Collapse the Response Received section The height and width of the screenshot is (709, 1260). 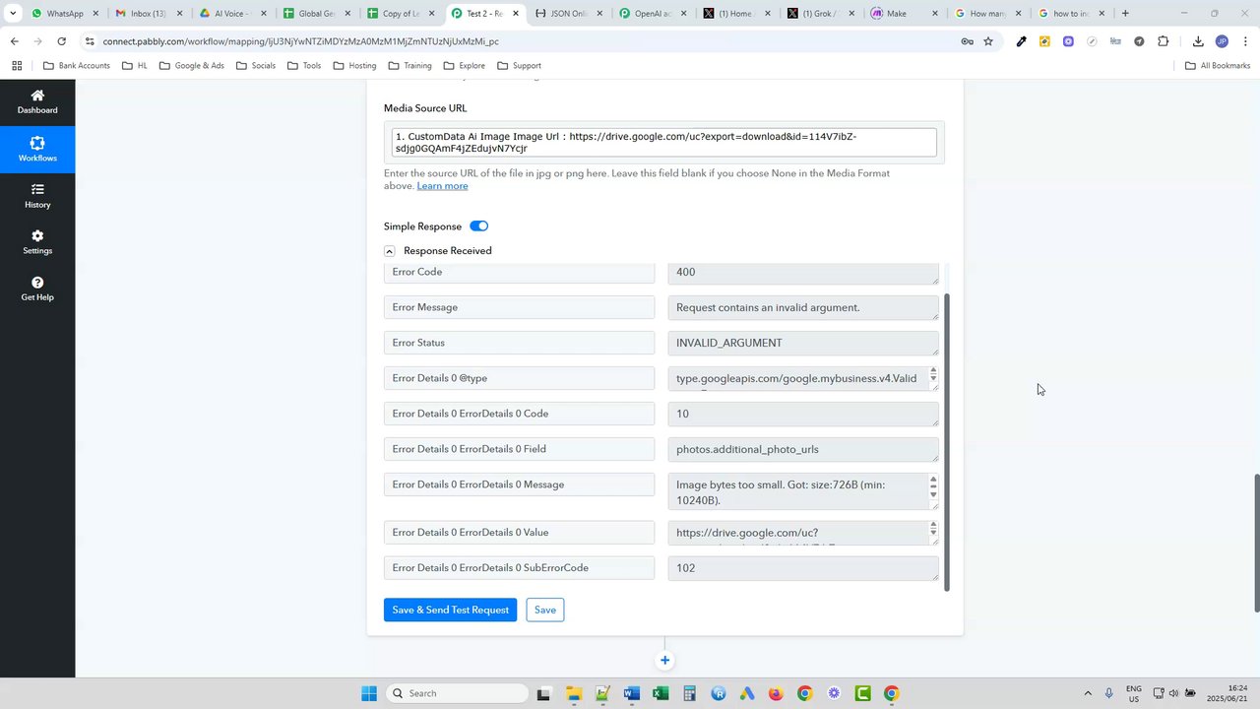click(389, 251)
